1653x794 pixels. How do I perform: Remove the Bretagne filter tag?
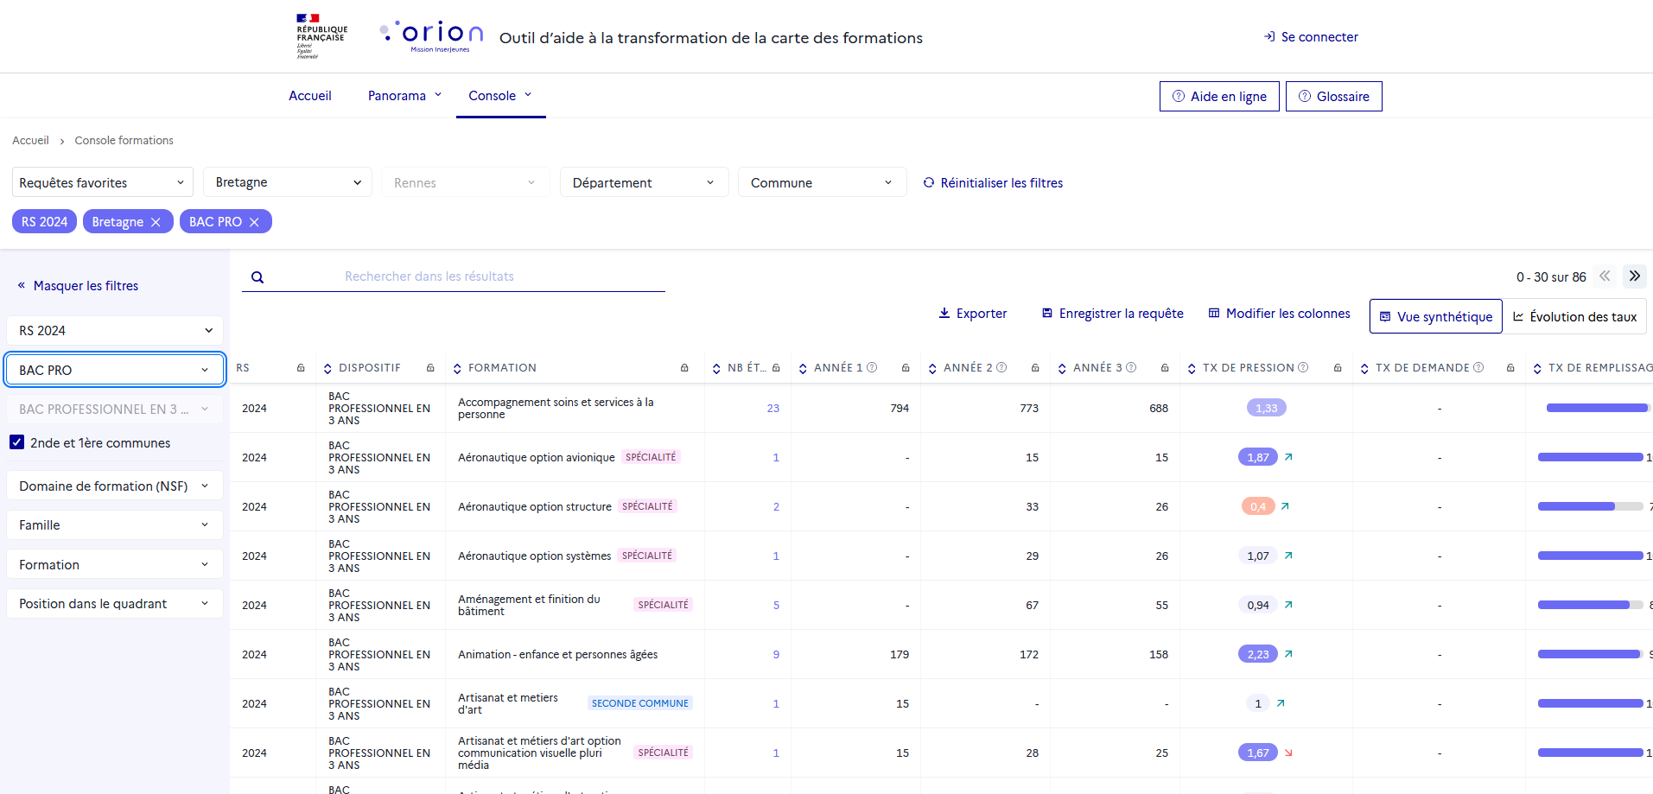pyautogui.click(x=156, y=222)
